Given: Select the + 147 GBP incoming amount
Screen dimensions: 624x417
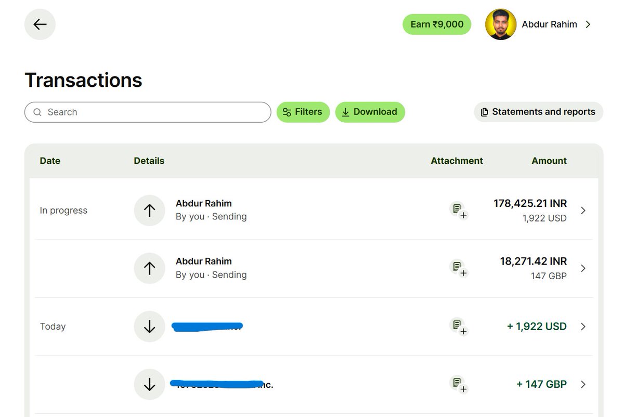Looking at the screenshot, I should [x=541, y=384].
